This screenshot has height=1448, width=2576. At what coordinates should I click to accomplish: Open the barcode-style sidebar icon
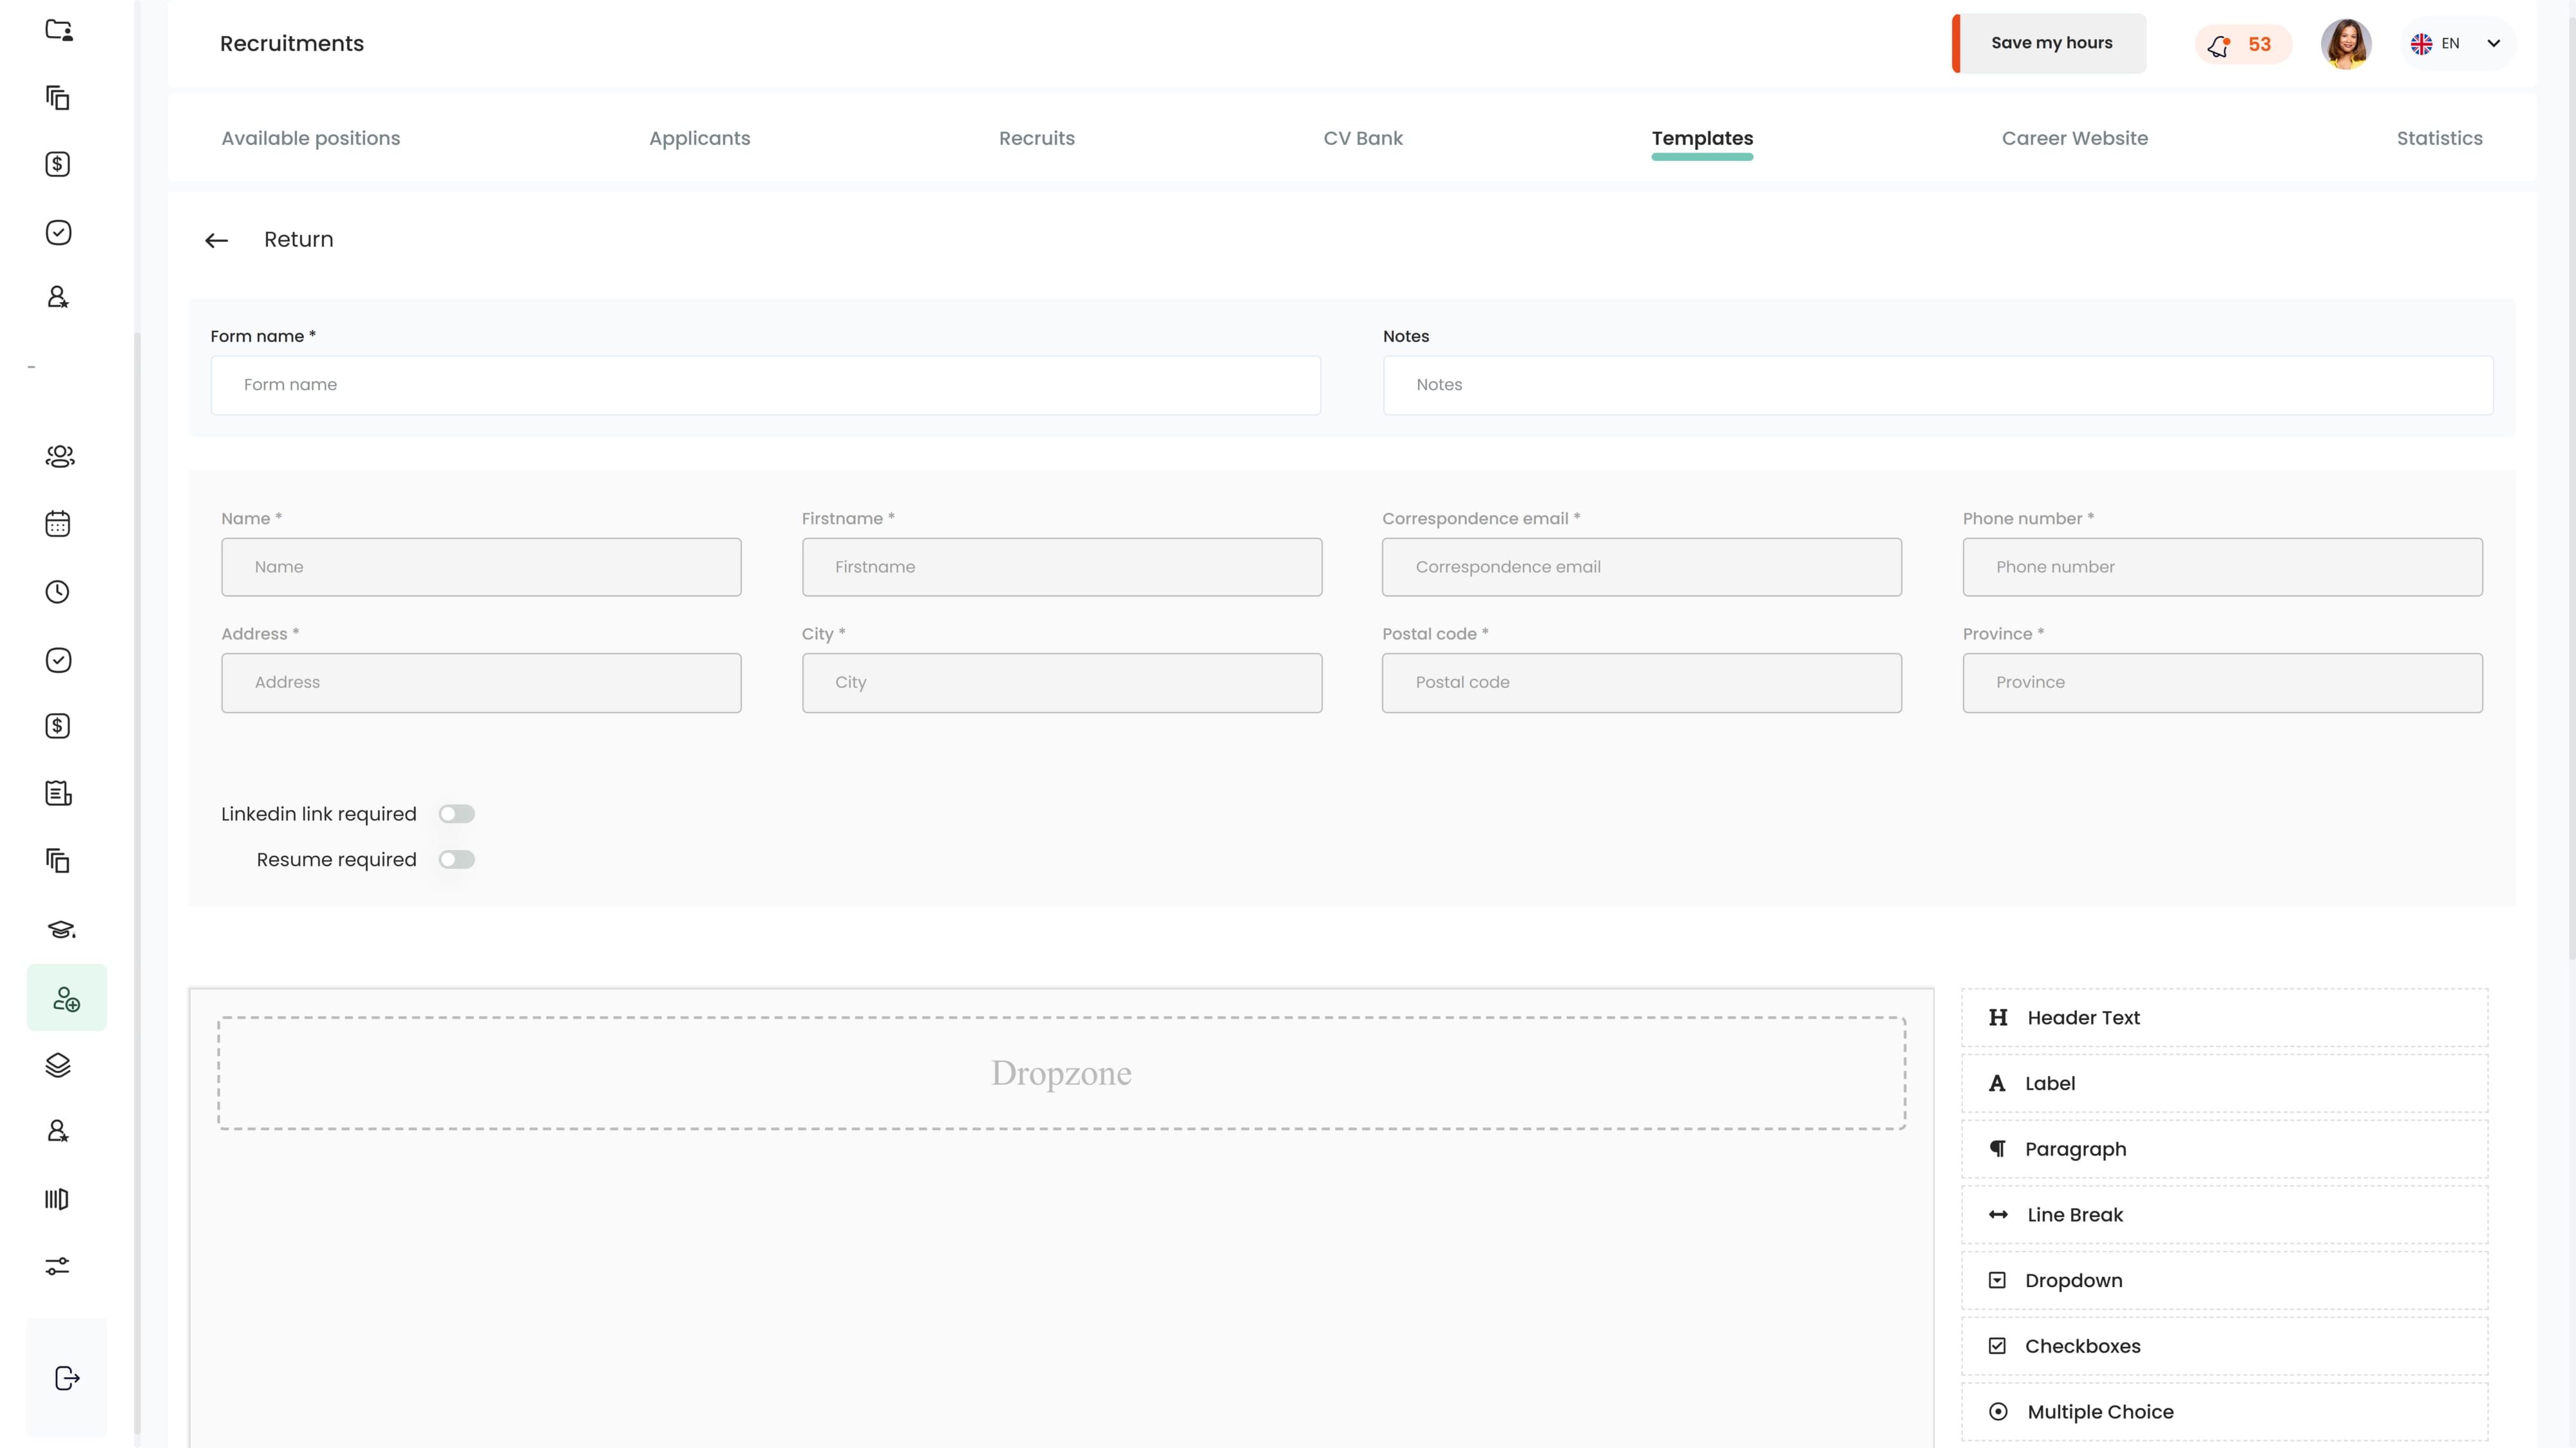tap(57, 1199)
